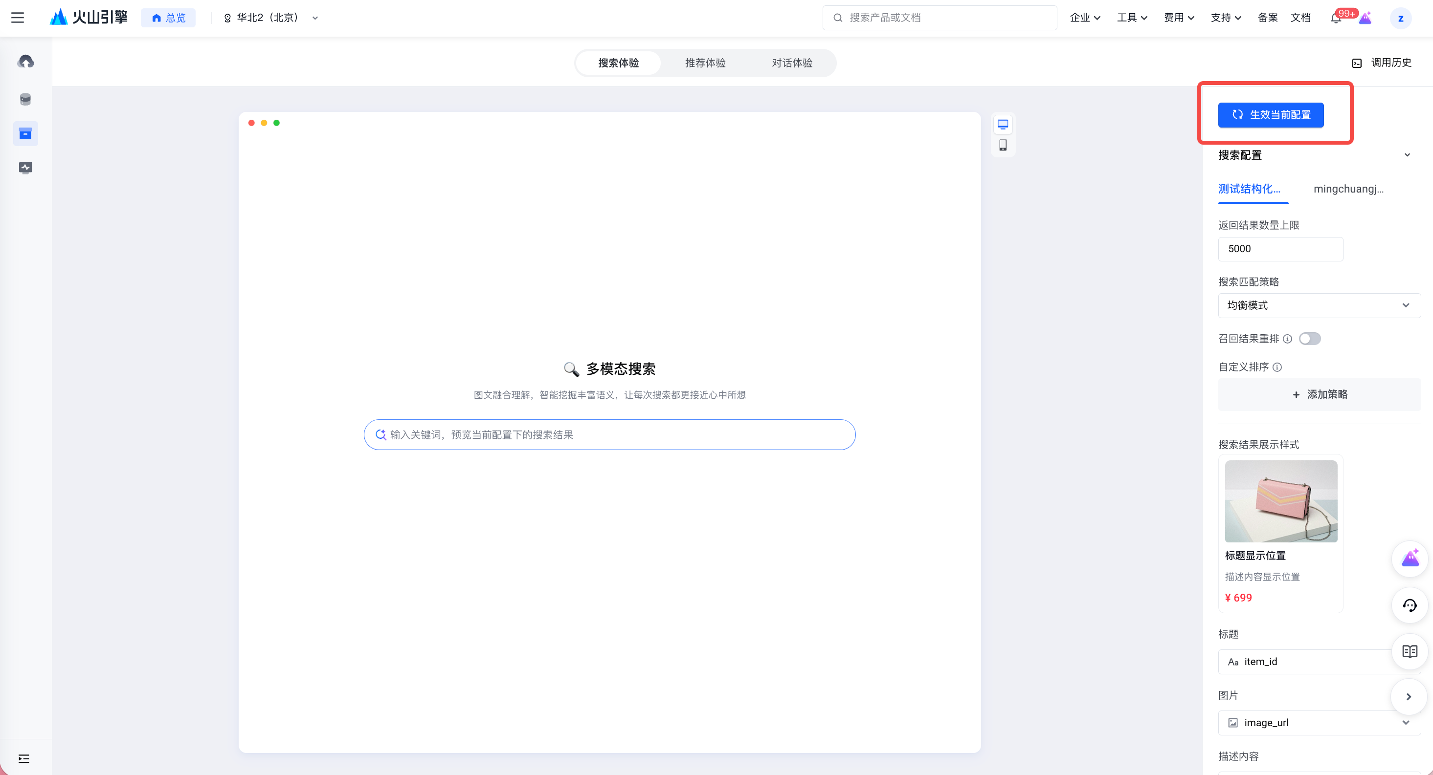Click the keyword search input field
Viewport: 1433px width, 775px height.
click(x=609, y=435)
